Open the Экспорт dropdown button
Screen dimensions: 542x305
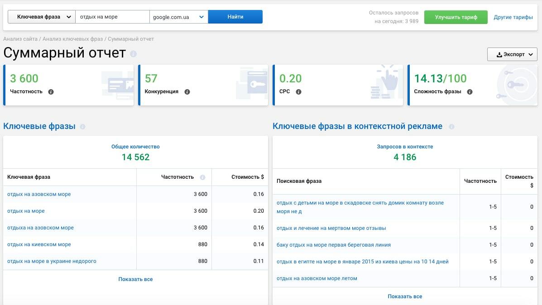pos(512,54)
